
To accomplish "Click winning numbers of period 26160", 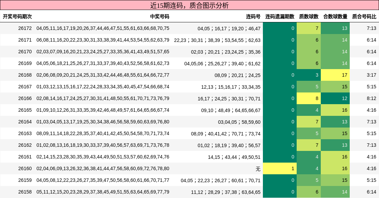I will [103, 168].
